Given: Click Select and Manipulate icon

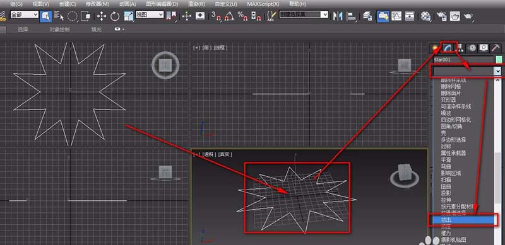Looking at the screenshot, I should click(186, 16).
